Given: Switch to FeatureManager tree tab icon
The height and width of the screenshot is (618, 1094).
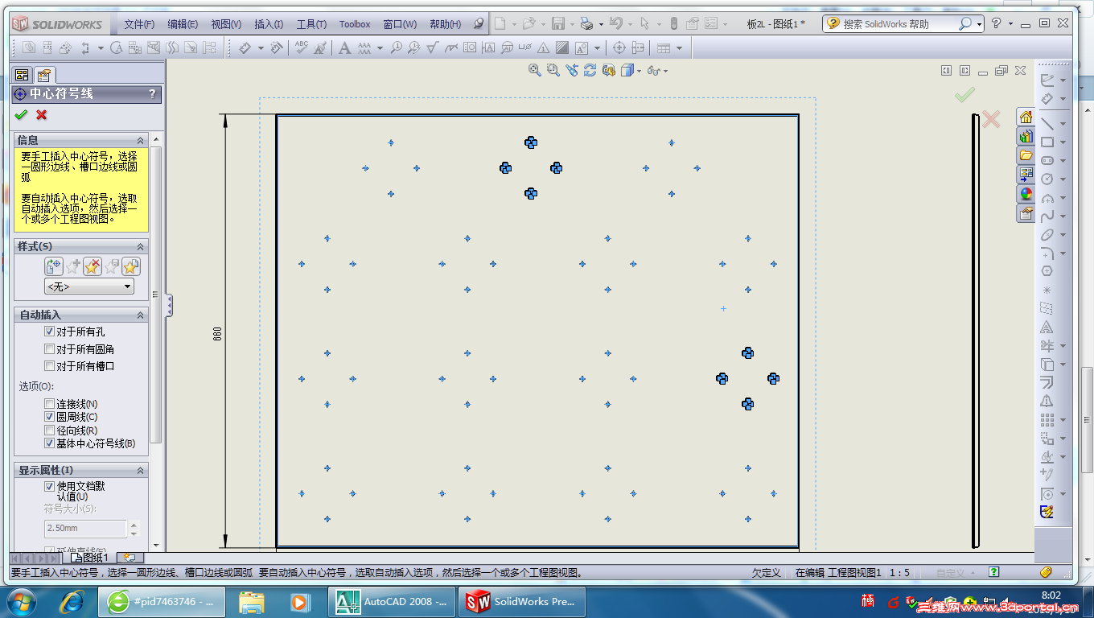Looking at the screenshot, I should pos(22,75).
